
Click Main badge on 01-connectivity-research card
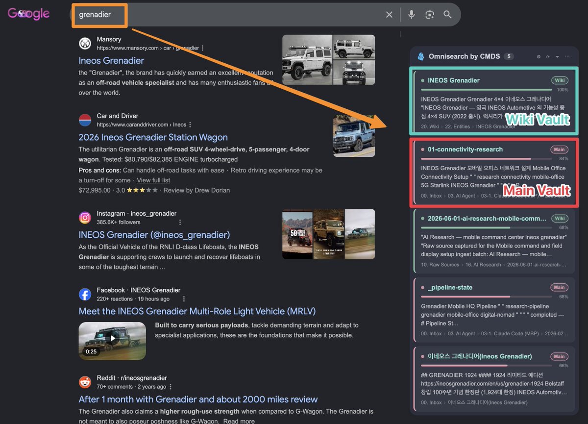tap(559, 150)
